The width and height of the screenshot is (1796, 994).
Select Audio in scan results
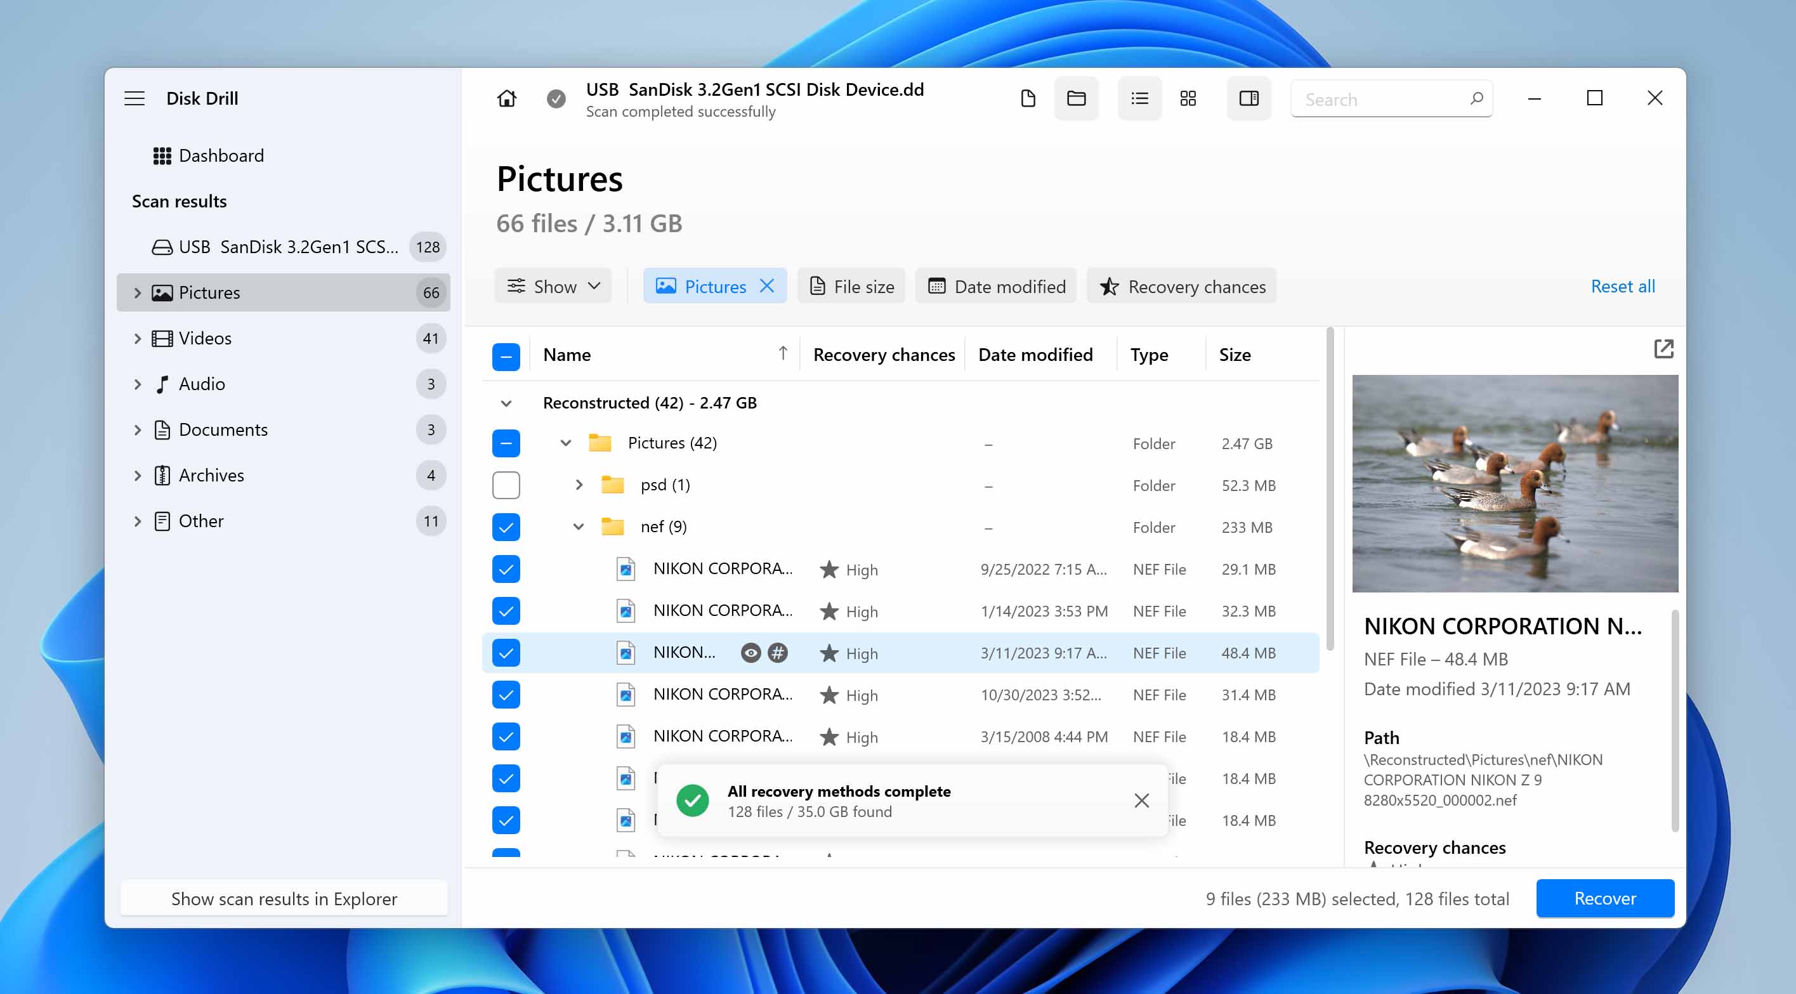283,384
